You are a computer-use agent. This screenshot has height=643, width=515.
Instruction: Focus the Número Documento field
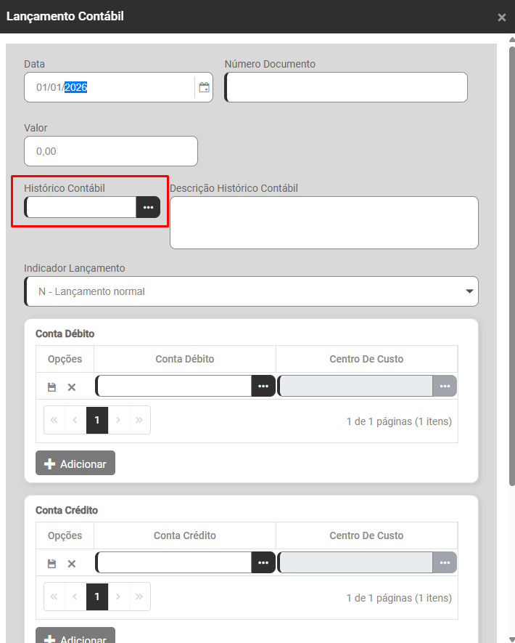click(x=346, y=87)
